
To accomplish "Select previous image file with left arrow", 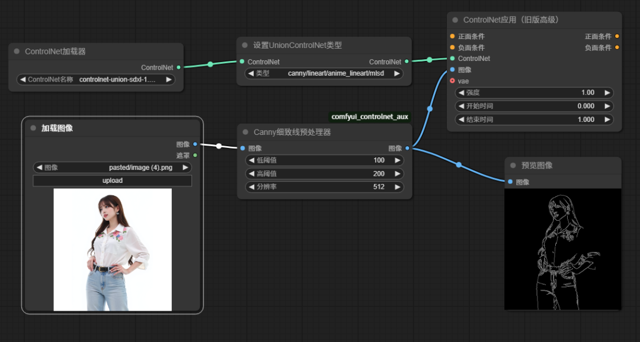I will pyautogui.click(x=39, y=167).
